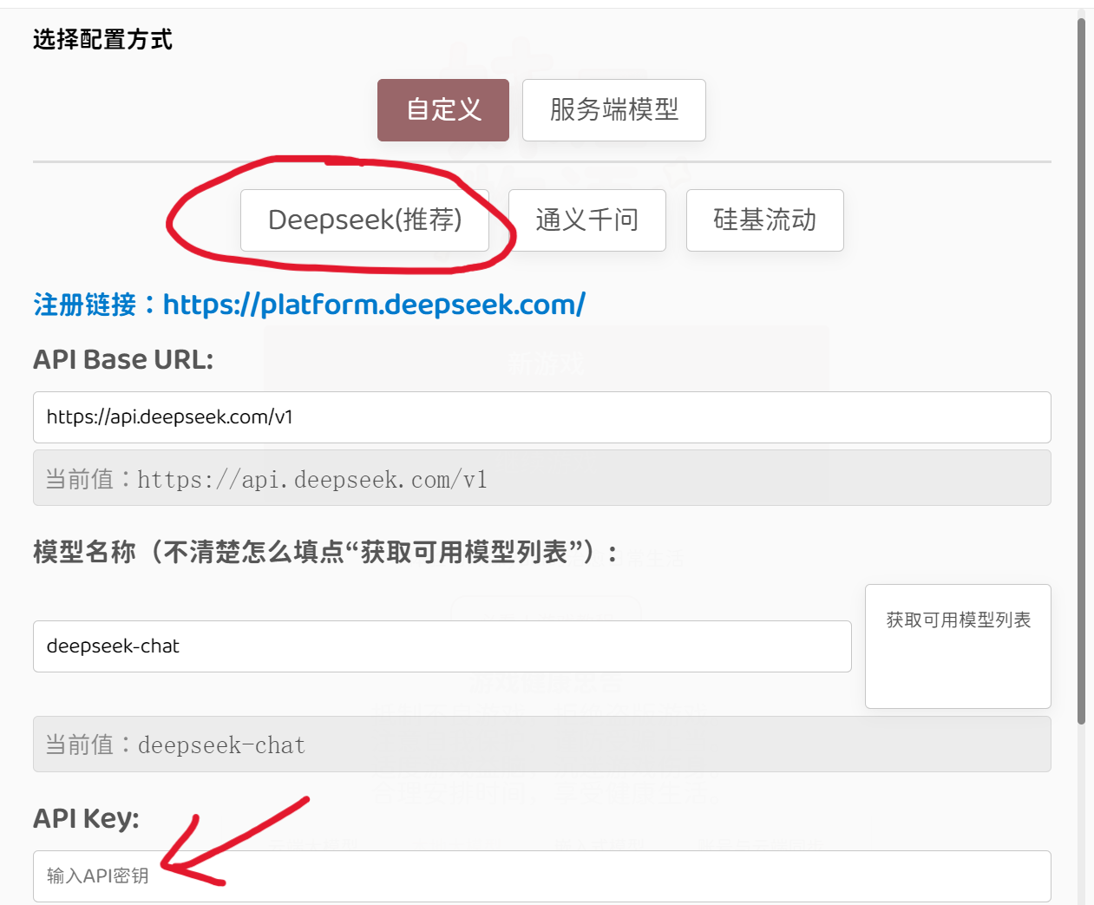Click the 当前值：deepseek-chat text
Image resolution: width=1094 pixels, height=905 pixels.
(175, 744)
